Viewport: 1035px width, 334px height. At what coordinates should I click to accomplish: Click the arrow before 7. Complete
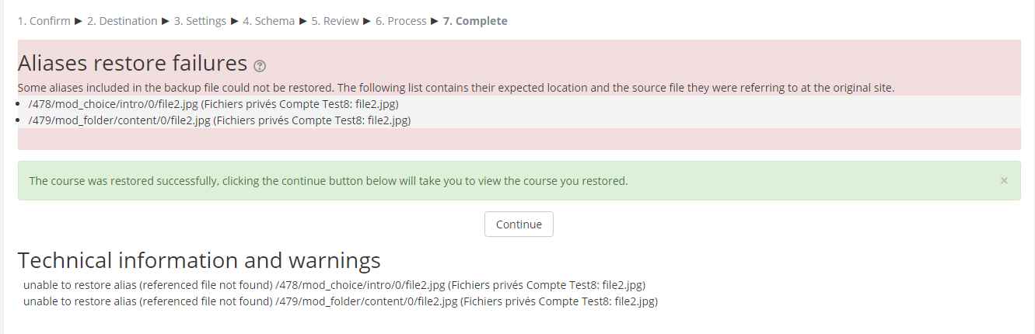[x=435, y=21]
